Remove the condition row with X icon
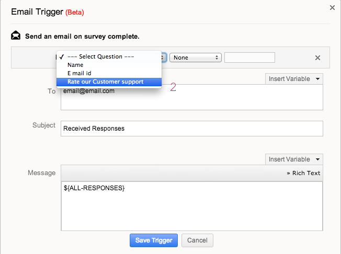Viewport: 341px width, 254px height. point(317,58)
